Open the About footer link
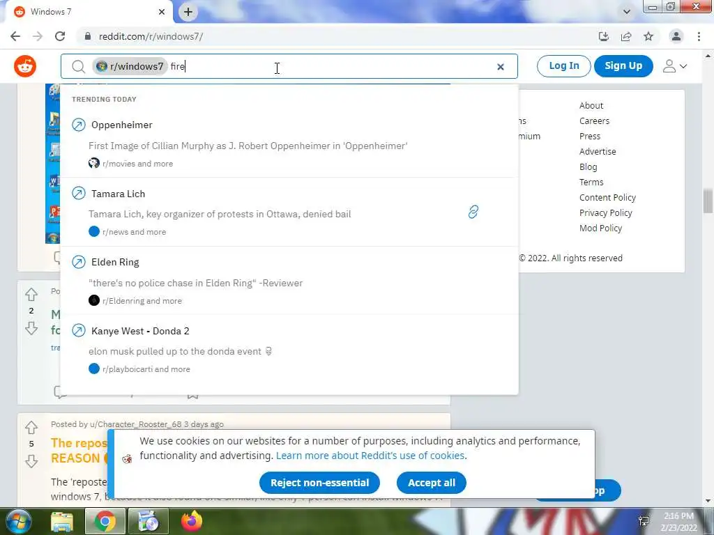This screenshot has height=535, width=714. tap(591, 106)
